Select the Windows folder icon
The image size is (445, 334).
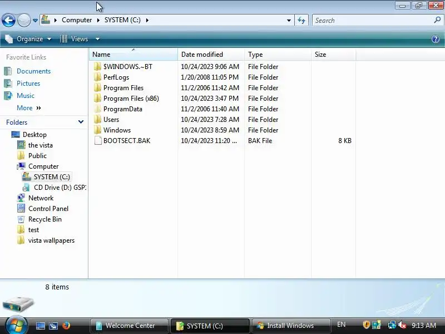97,130
